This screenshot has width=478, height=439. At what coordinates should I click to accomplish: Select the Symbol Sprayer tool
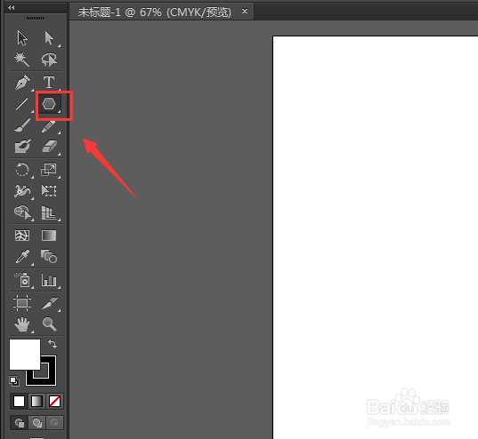click(x=22, y=280)
